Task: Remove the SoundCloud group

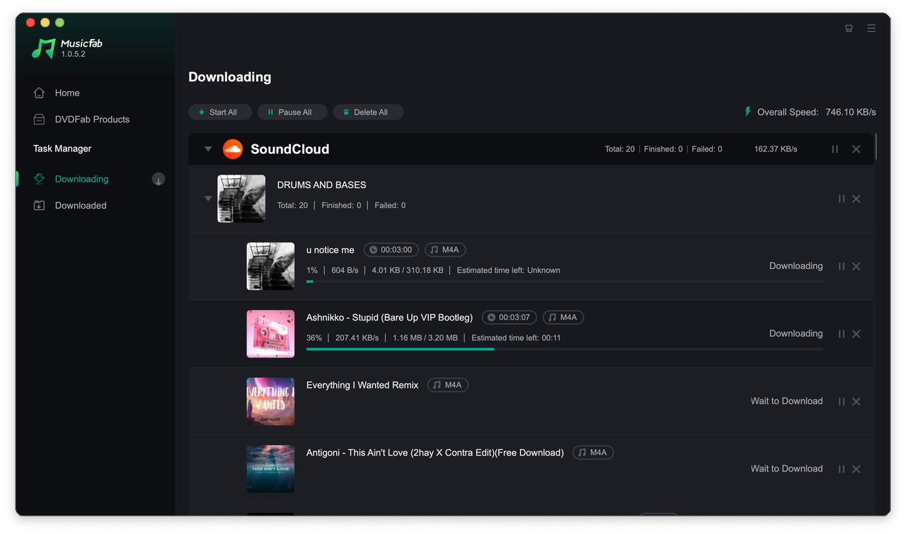Action: pos(856,149)
